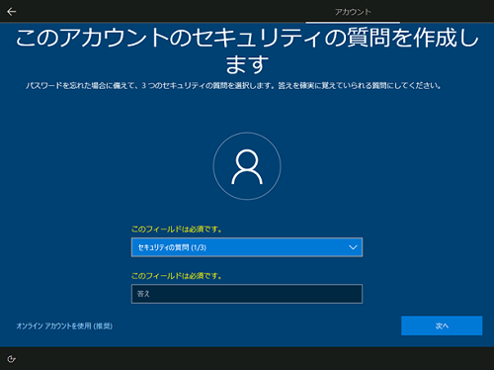The width and height of the screenshot is (494, 370).
Task: Open the Ease of Access icon
Action: (11, 359)
